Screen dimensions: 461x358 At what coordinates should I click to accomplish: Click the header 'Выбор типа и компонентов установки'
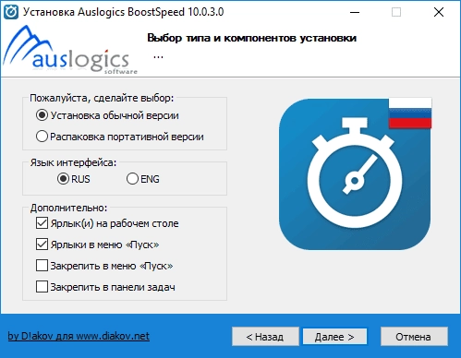click(x=252, y=38)
